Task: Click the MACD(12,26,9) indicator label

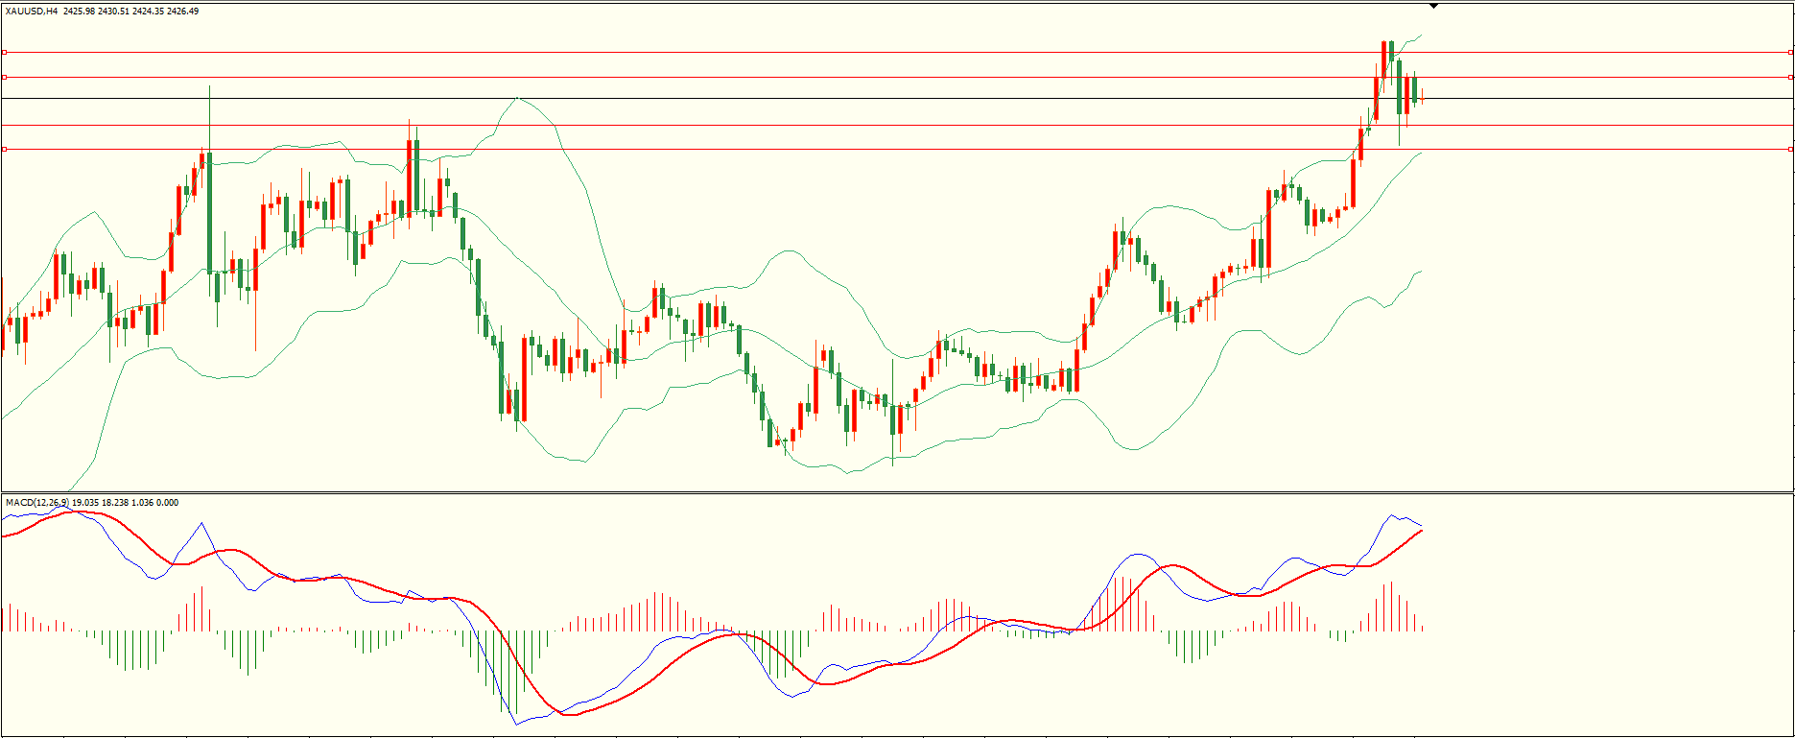Action: 37,503
